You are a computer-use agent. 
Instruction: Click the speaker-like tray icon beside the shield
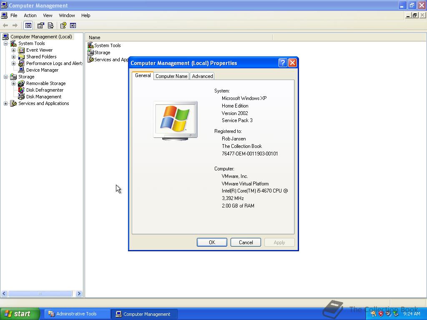(x=388, y=314)
